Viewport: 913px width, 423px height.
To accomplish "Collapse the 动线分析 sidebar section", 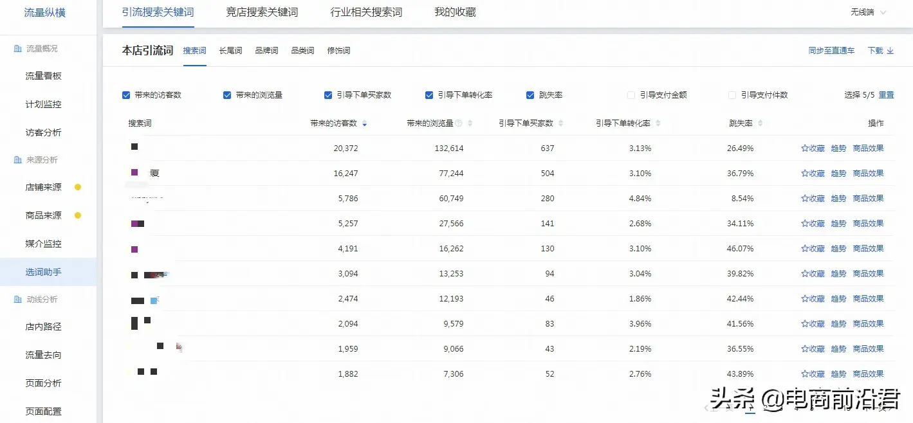I will click(x=41, y=300).
